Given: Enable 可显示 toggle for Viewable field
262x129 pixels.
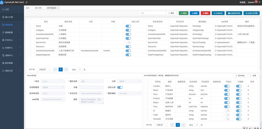Looking at the screenshot, I should coord(227,119).
